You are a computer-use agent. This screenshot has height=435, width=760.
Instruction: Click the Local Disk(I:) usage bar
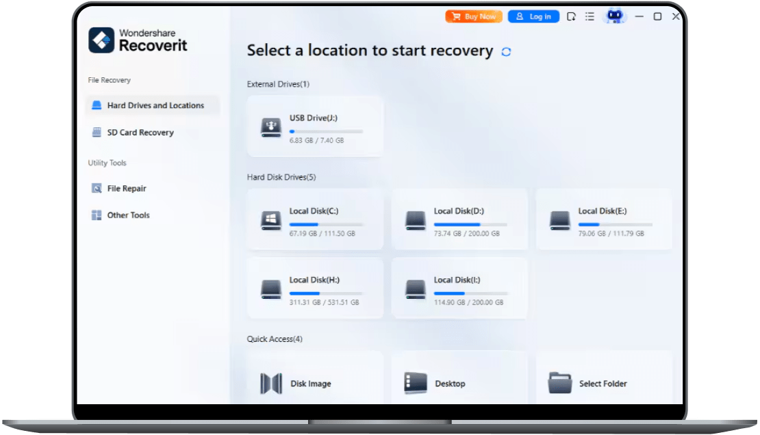coord(470,293)
